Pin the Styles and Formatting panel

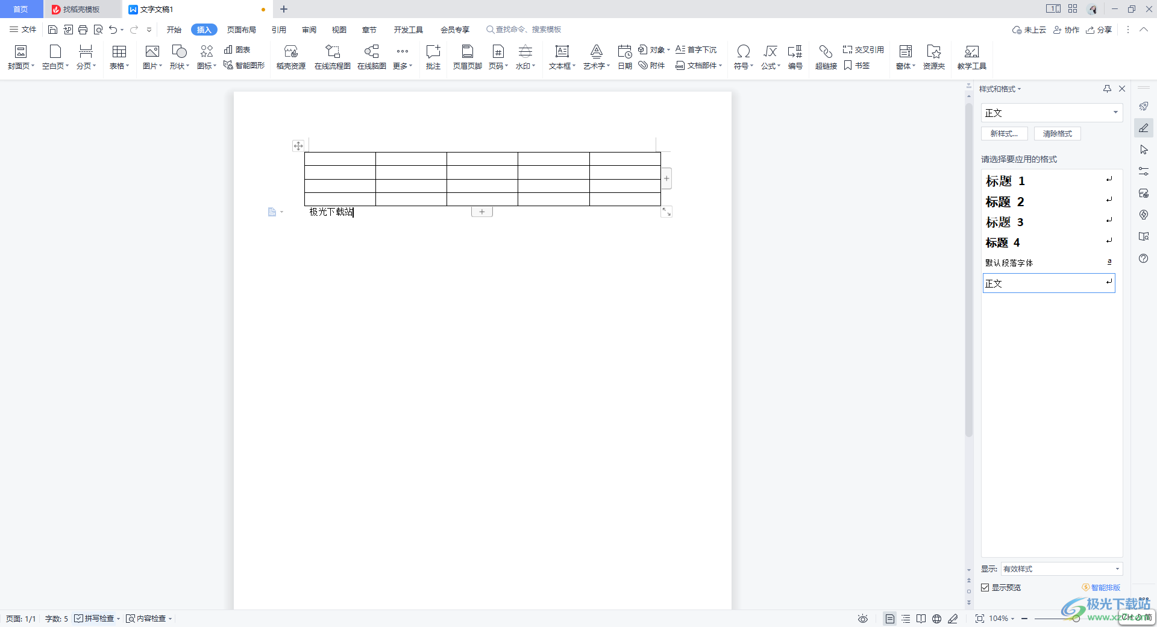pyautogui.click(x=1107, y=89)
